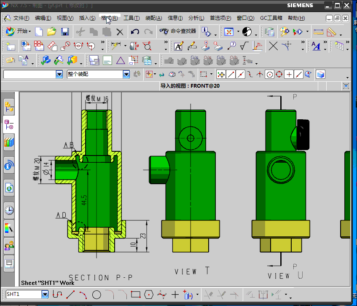The height and width of the screenshot is (306, 357).
Task: Click the ID Symbol balloon icon
Action: pos(231,46)
